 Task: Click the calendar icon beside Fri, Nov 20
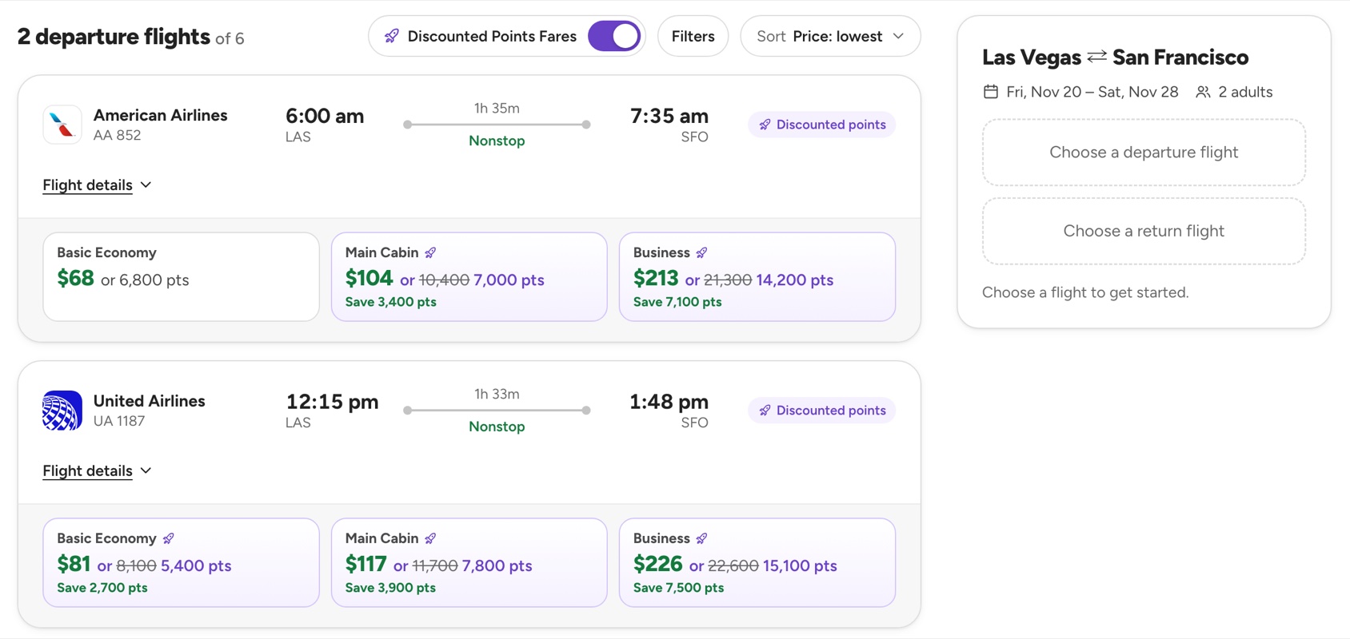click(x=991, y=92)
